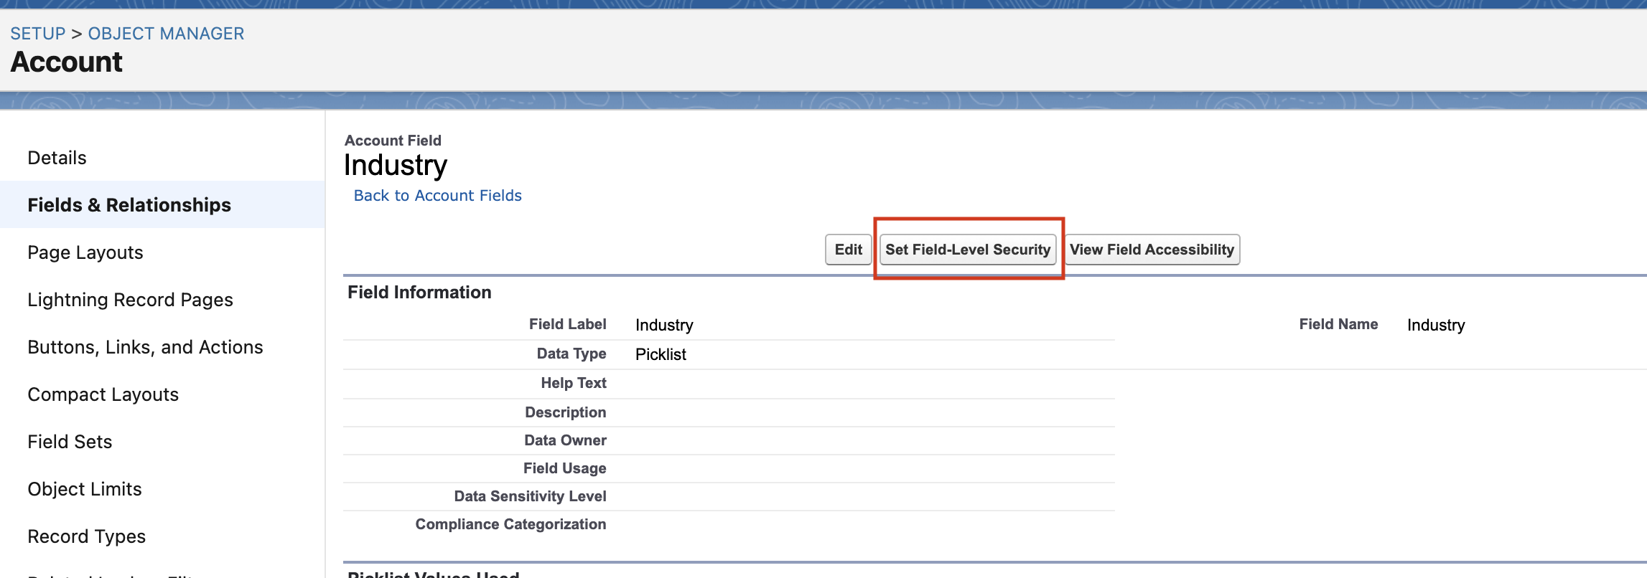This screenshot has width=1647, height=578.
Task: Click the Picklist data type value
Action: (x=661, y=354)
